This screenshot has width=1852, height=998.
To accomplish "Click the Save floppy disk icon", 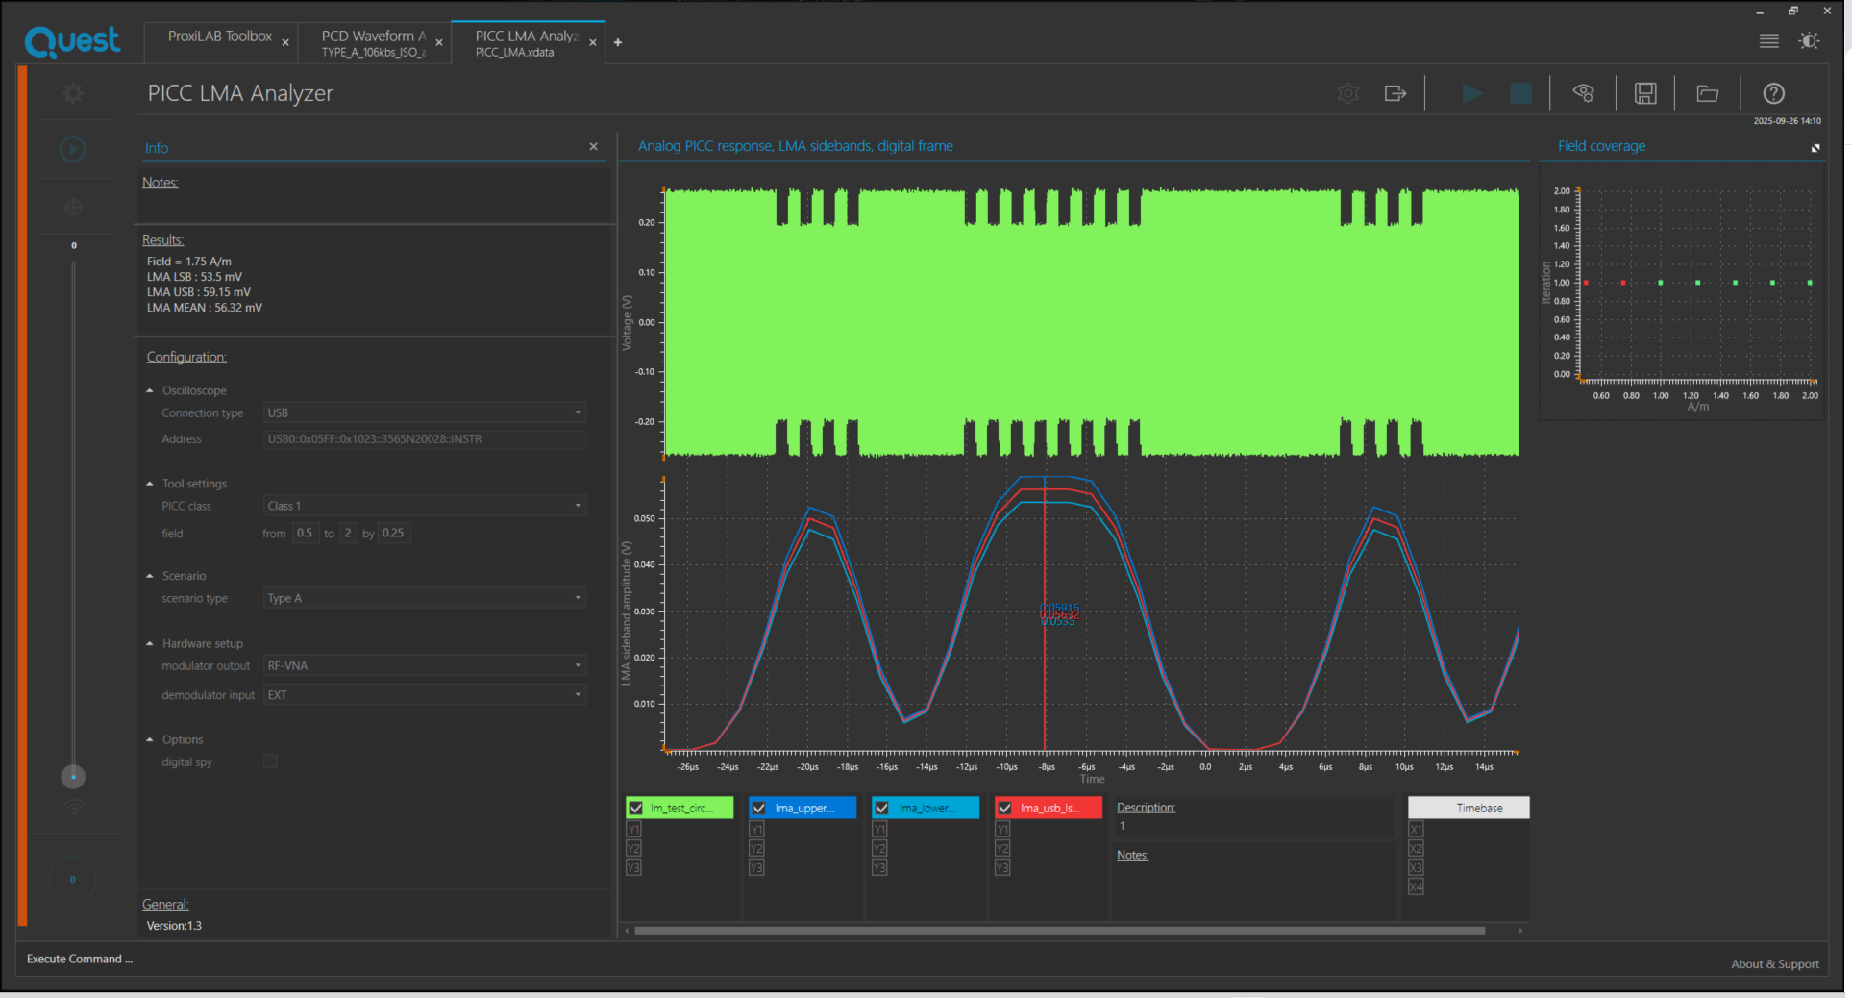I will (x=1645, y=93).
